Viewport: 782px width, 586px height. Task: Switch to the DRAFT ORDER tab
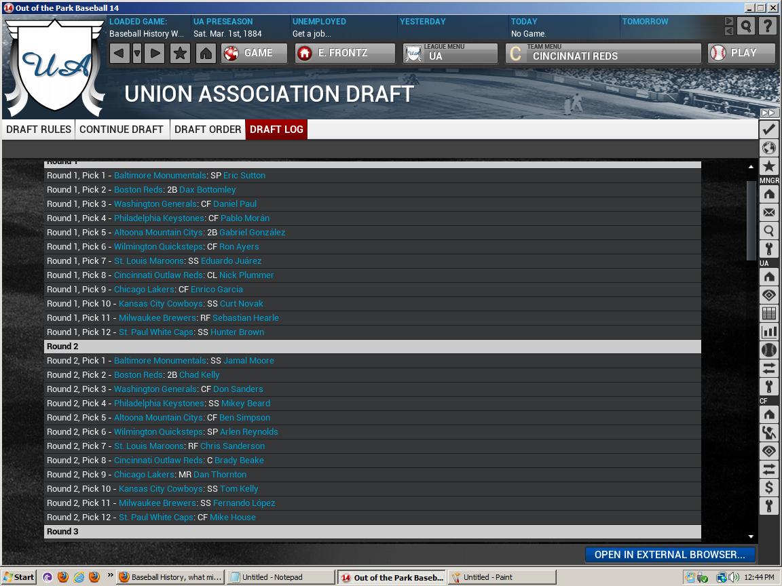coord(208,129)
